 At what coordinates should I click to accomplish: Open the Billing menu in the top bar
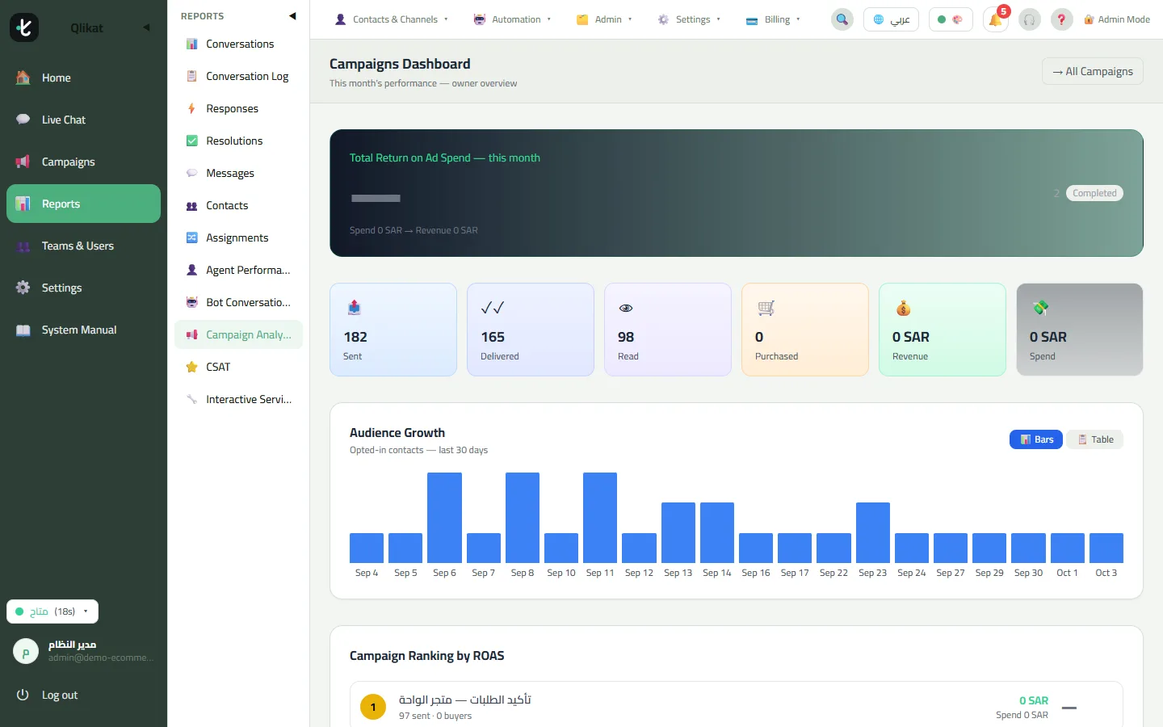(x=773, y=19)
